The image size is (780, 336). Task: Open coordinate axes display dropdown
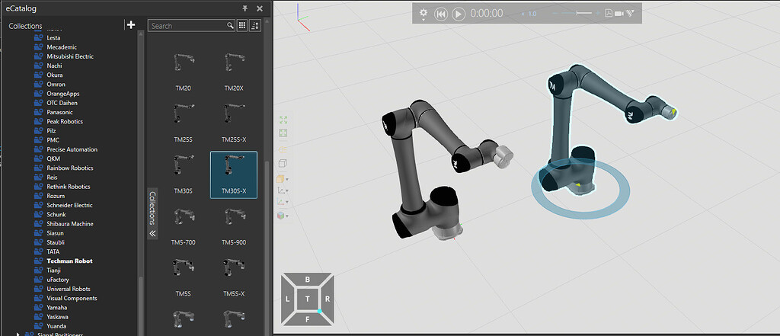283,203
